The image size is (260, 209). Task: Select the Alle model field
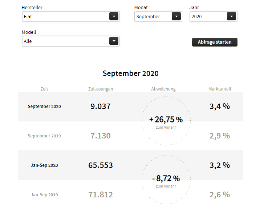point(65,41)
